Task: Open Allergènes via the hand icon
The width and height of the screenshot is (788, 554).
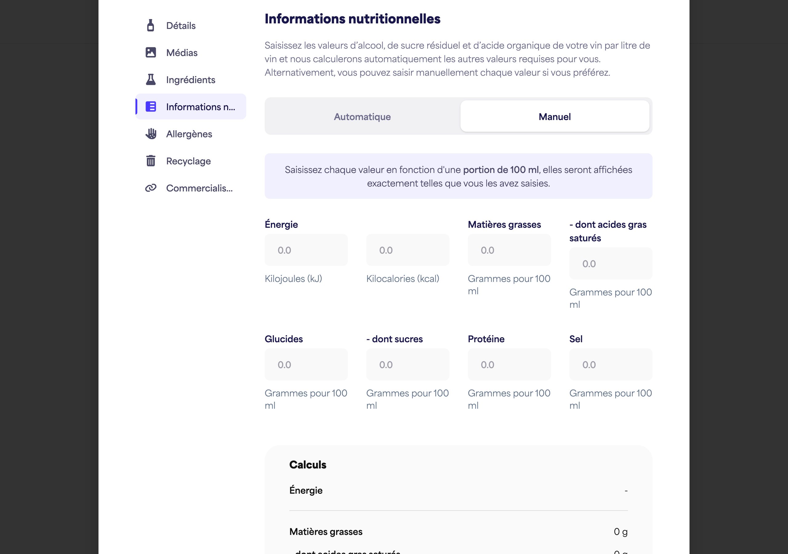Action: pyautogui.click(x=151, y=134)
